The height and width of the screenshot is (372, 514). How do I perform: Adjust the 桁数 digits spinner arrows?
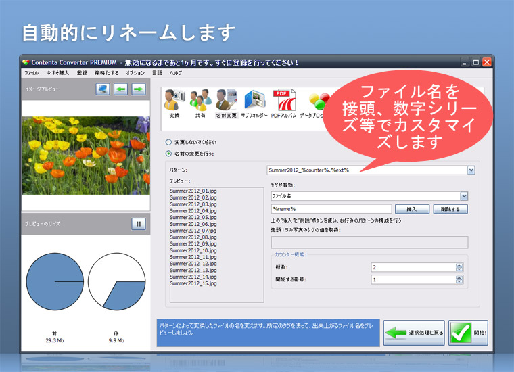click(x=459, y=267)
